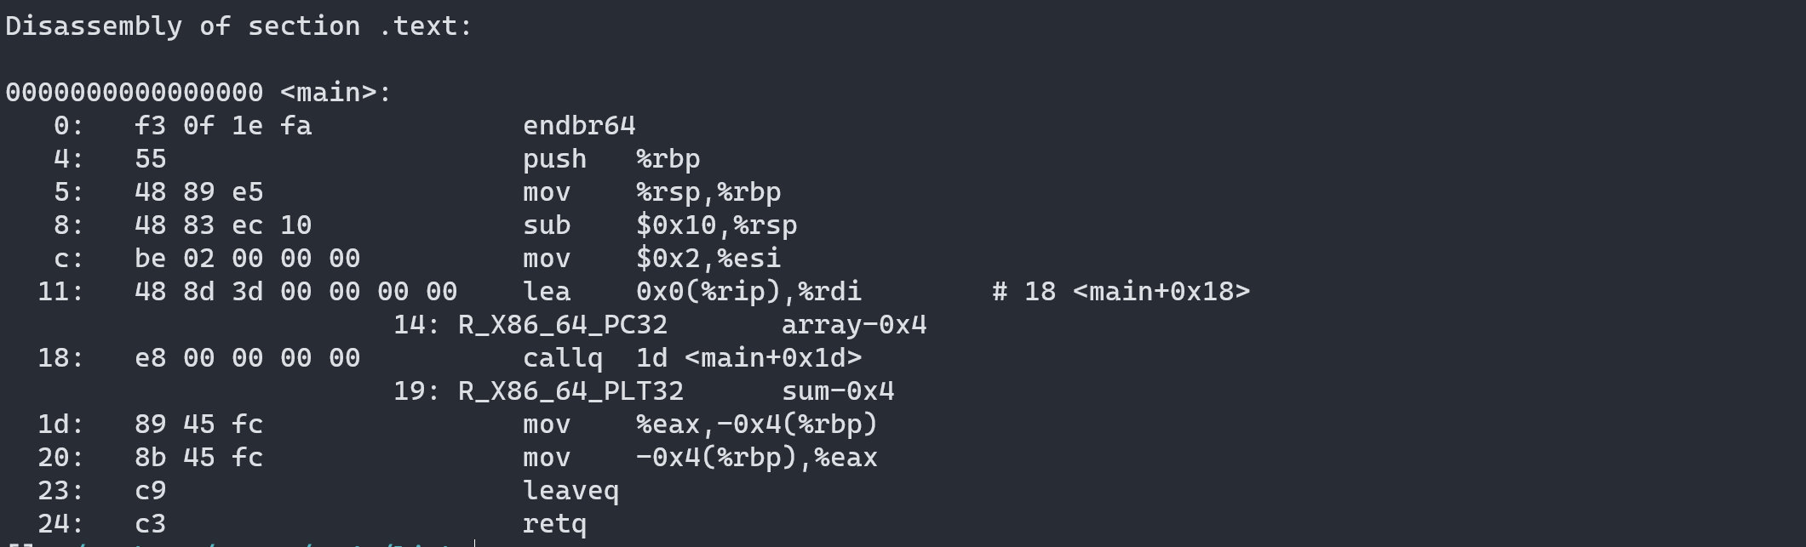
Task: Select the 'f3 0f 1e fa' byte sequence
Action: tap(223, 126)
